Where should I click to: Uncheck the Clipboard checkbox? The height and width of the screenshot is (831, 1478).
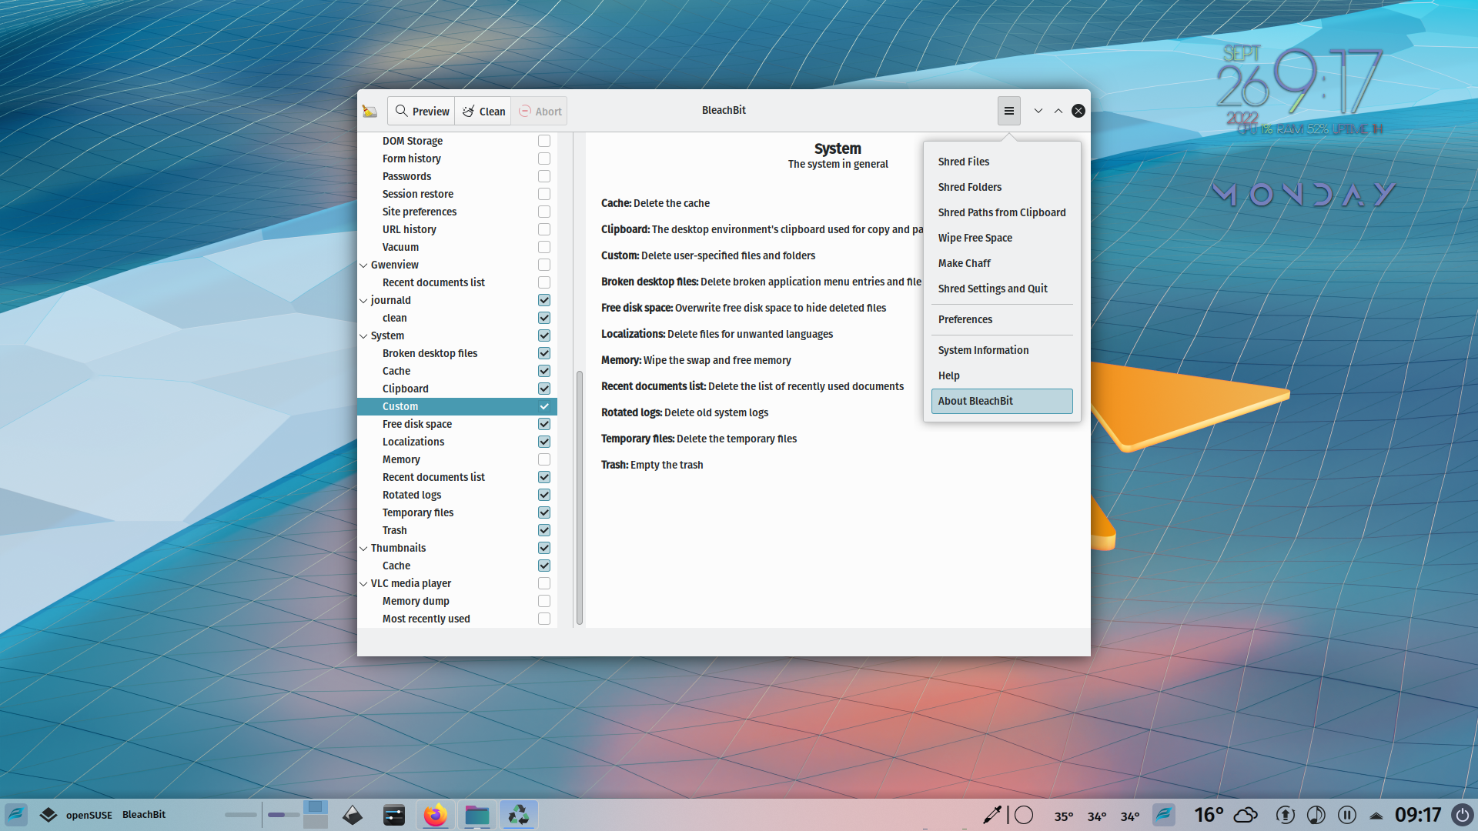pos(544,389)
